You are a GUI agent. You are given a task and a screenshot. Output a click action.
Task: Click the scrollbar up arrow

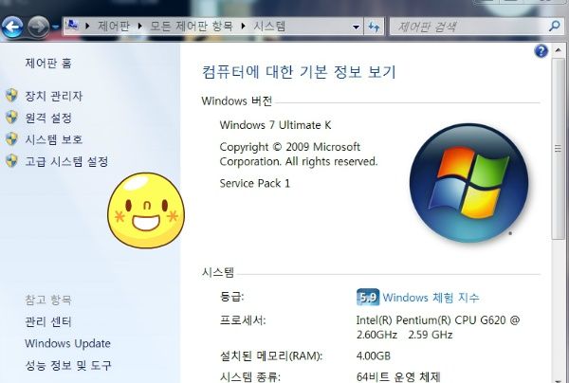(559, 50)
